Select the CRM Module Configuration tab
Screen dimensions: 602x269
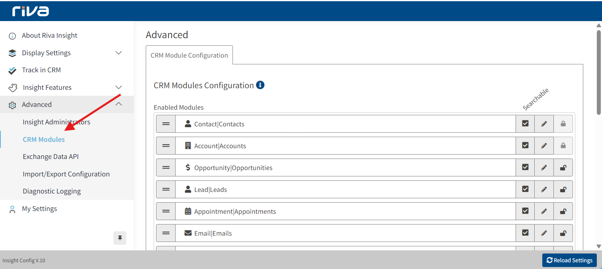pyautogui.click(x=189, y=55)
